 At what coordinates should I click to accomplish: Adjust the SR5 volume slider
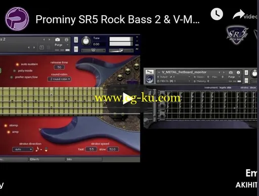click(121, 50)
